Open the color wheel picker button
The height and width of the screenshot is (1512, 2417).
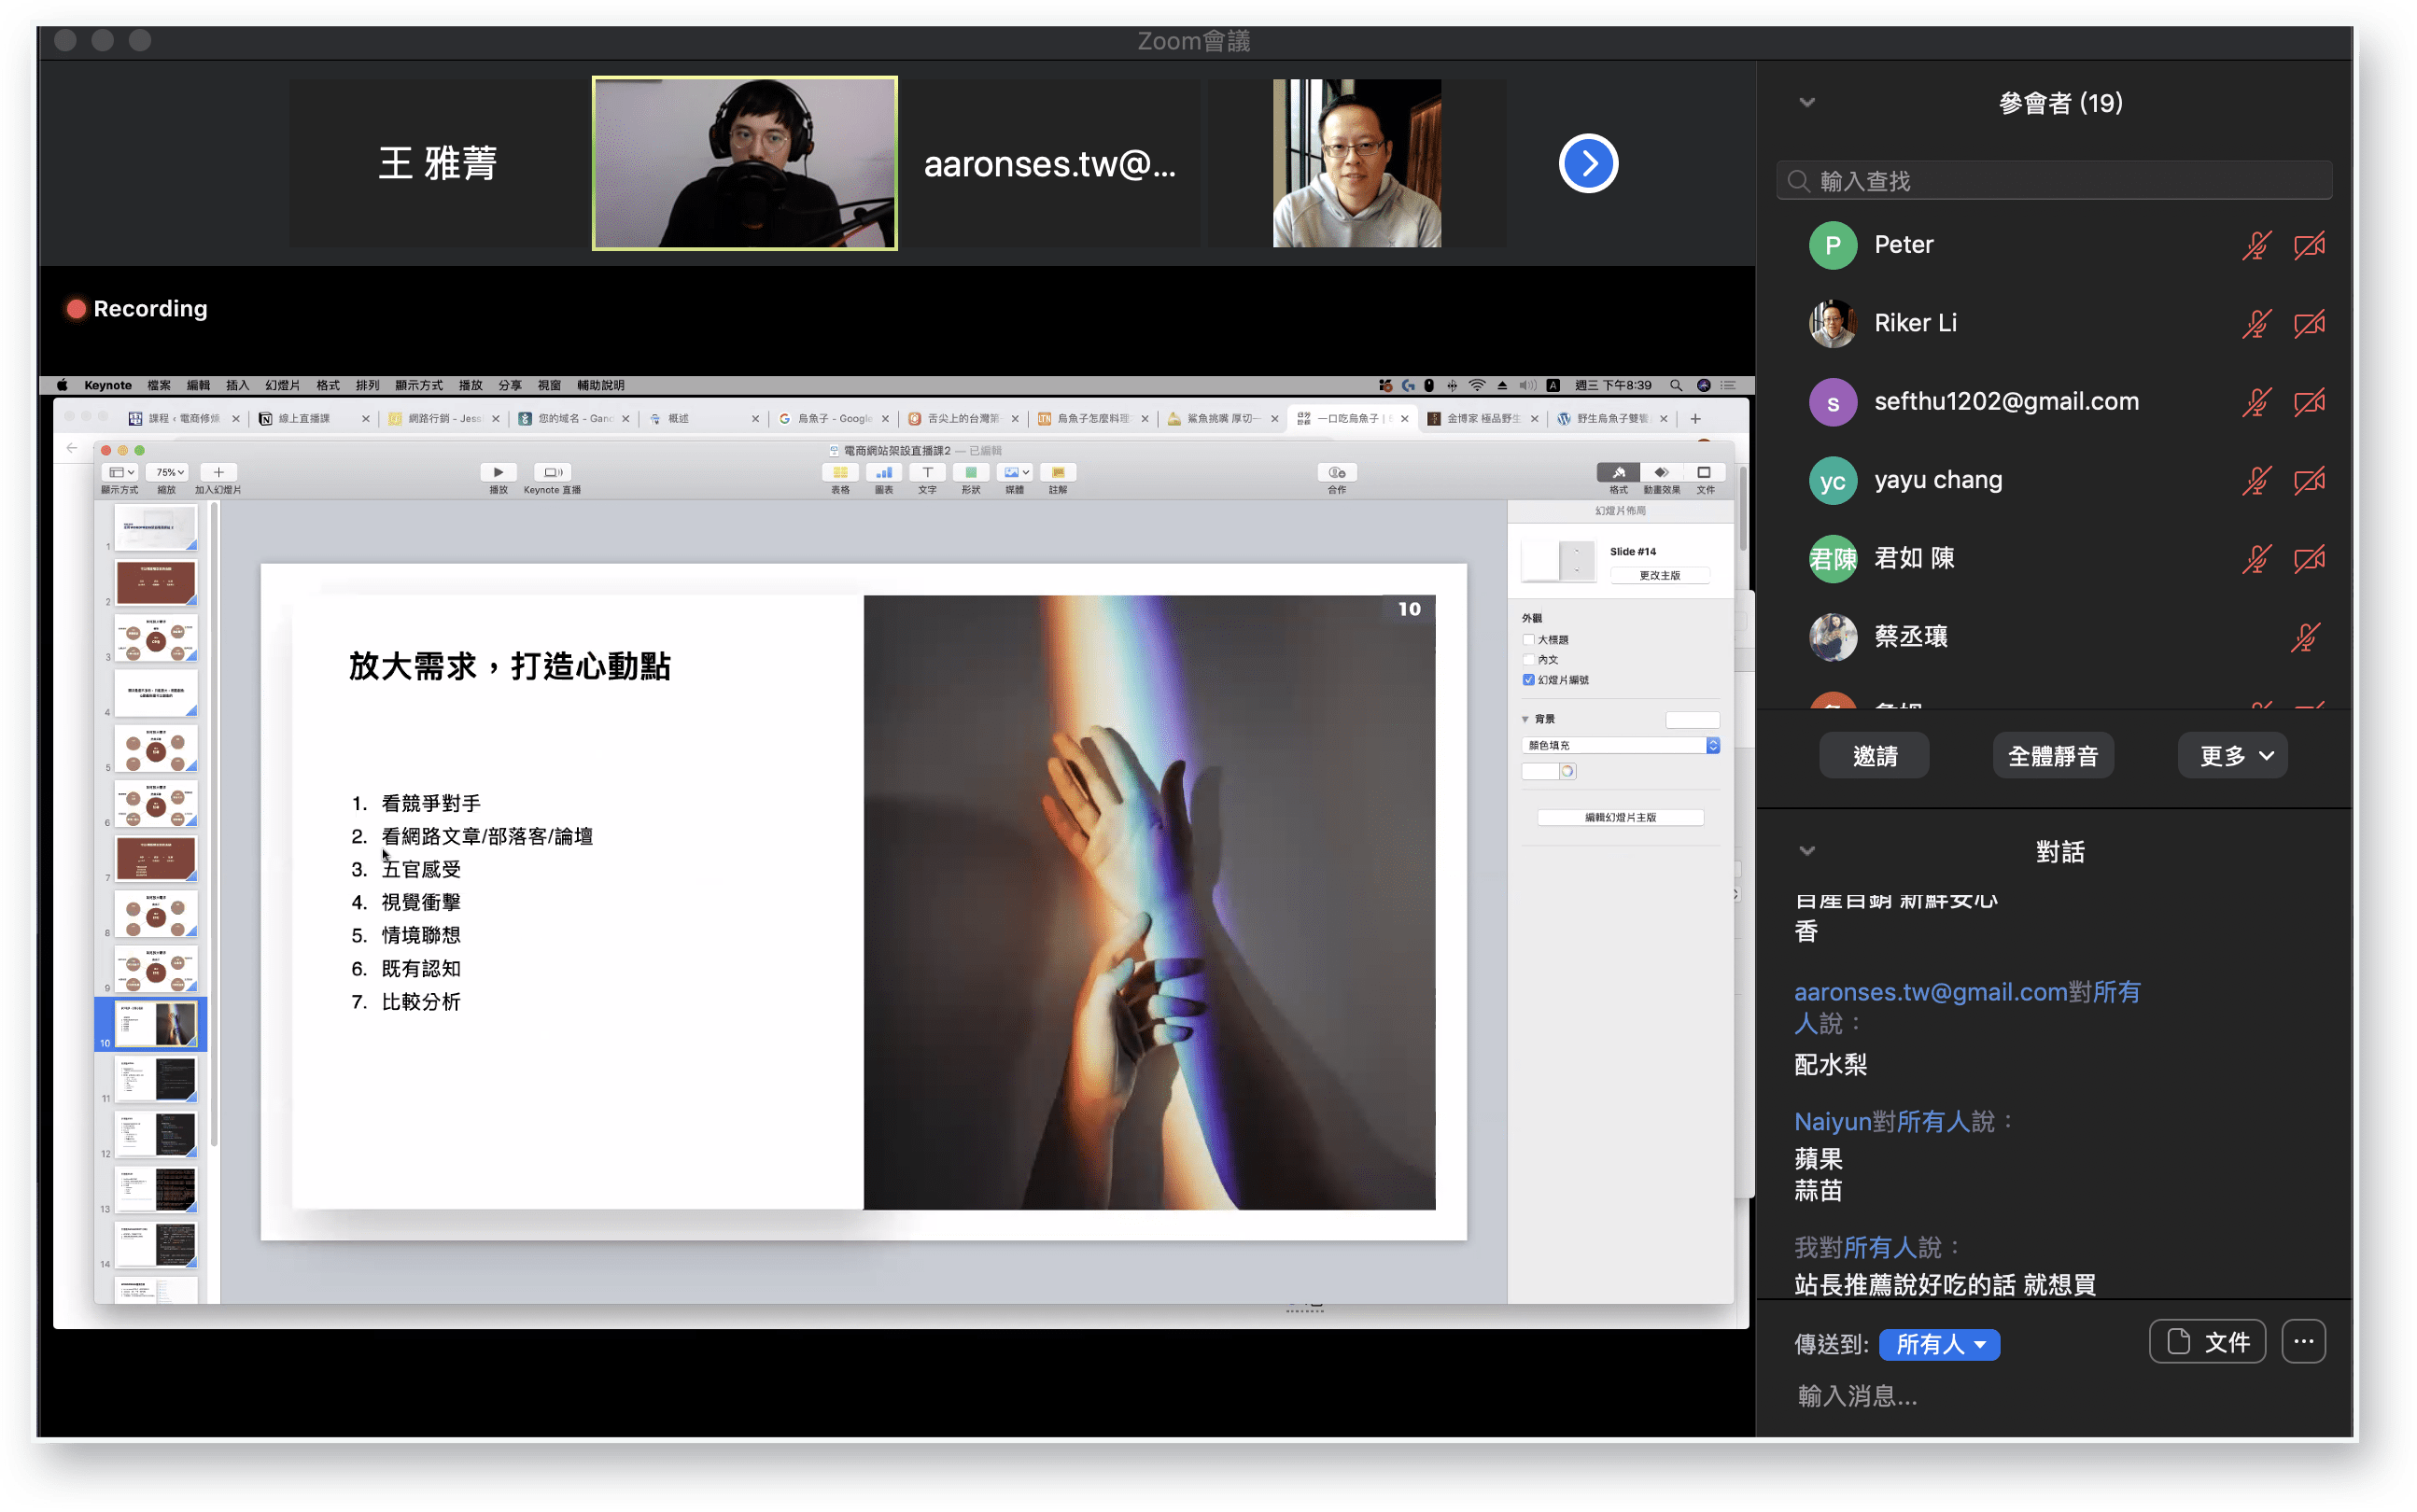coord(1567,771)
